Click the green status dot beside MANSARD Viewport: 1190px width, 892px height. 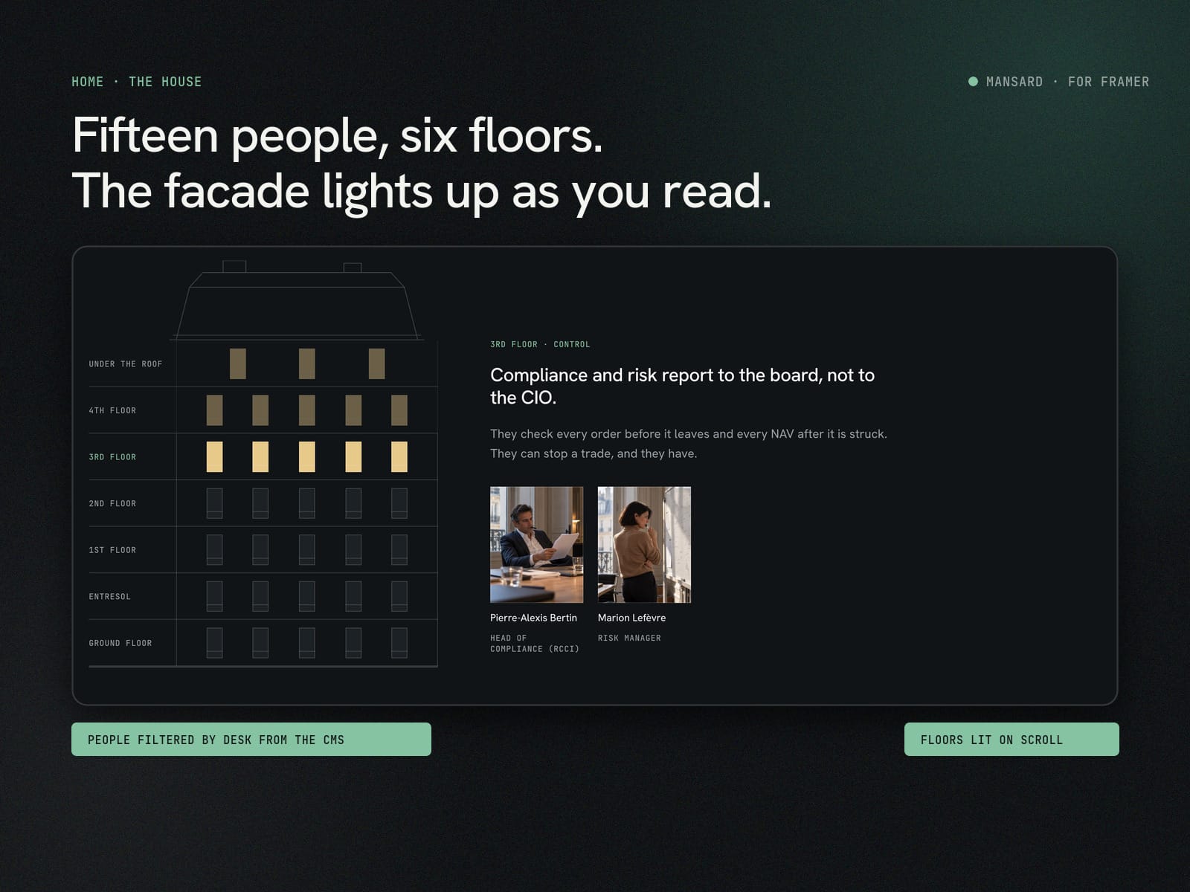973,82
